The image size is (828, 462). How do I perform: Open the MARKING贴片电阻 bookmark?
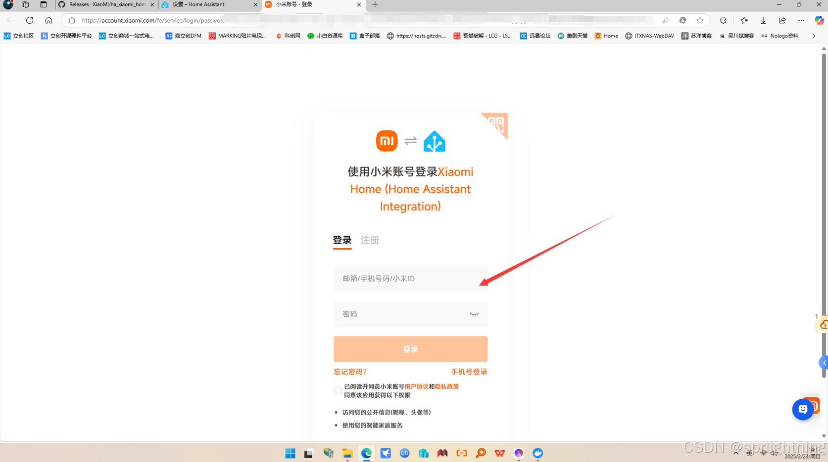coord(238,36)
